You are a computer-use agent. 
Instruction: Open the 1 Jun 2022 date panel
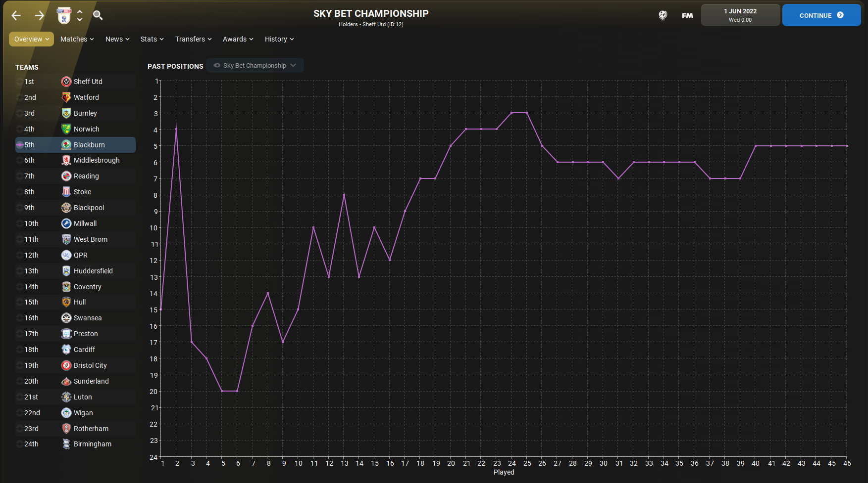740,15
